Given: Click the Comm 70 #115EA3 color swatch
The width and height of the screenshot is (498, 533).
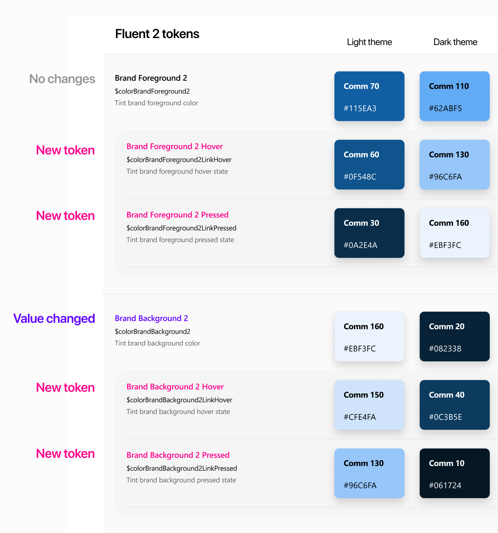Looking at the screenshot, I should click(369, 96).
